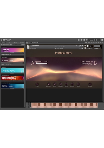Click the Volume knob on instrument panel
Screen dimensions: 104x148
tap(90, 84)
